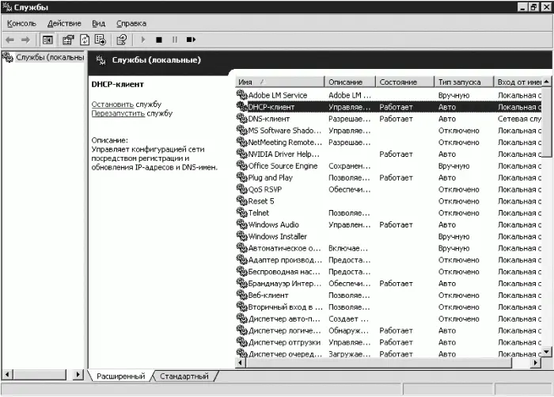The image size is (554, 397).
Task: Sort the list by the Имя column header
Action: [280, 82]
